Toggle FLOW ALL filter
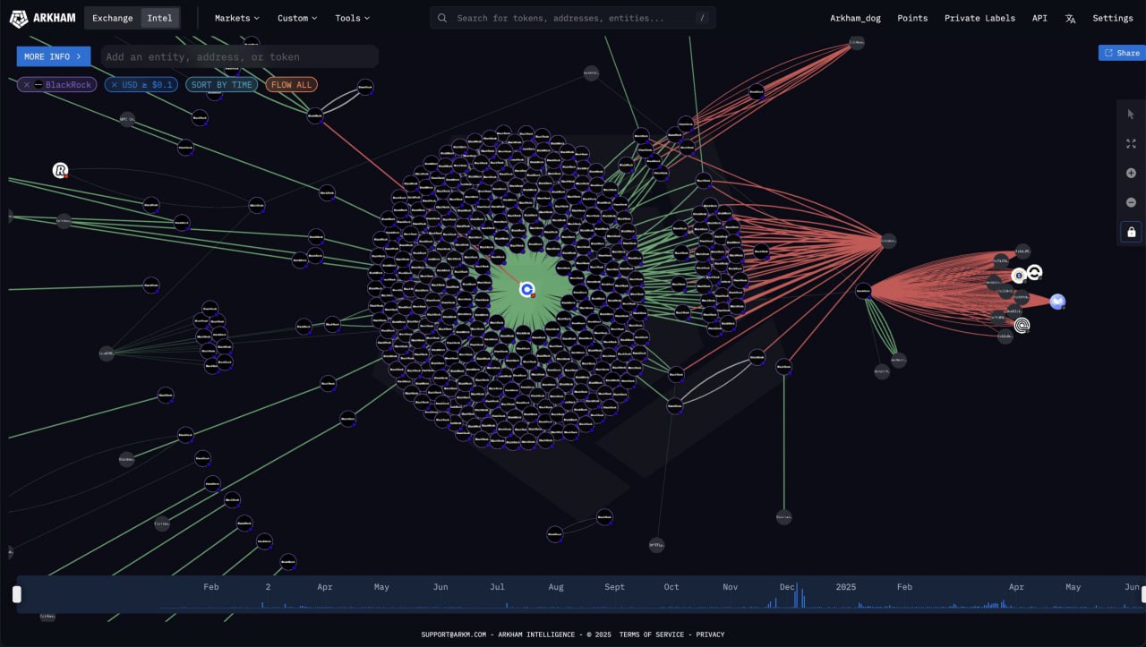The height and width of the screenshot is (647, 1146). 292,85
